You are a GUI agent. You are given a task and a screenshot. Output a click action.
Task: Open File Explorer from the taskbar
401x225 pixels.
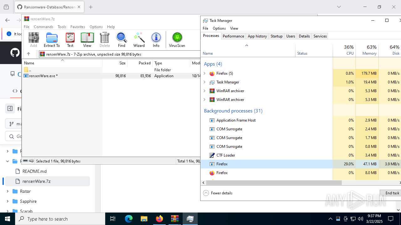pyautogui.click(x=144, y=219)
